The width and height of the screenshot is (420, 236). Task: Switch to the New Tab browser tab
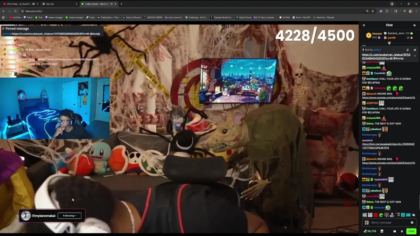[x=59, y=4]
